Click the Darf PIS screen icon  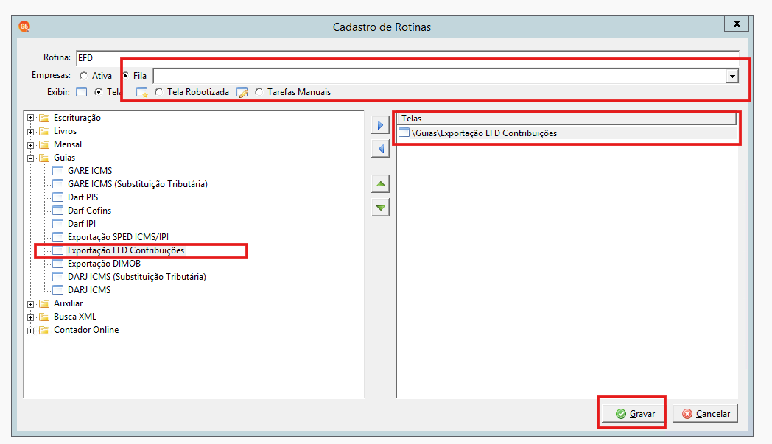[x=57, y=197]
